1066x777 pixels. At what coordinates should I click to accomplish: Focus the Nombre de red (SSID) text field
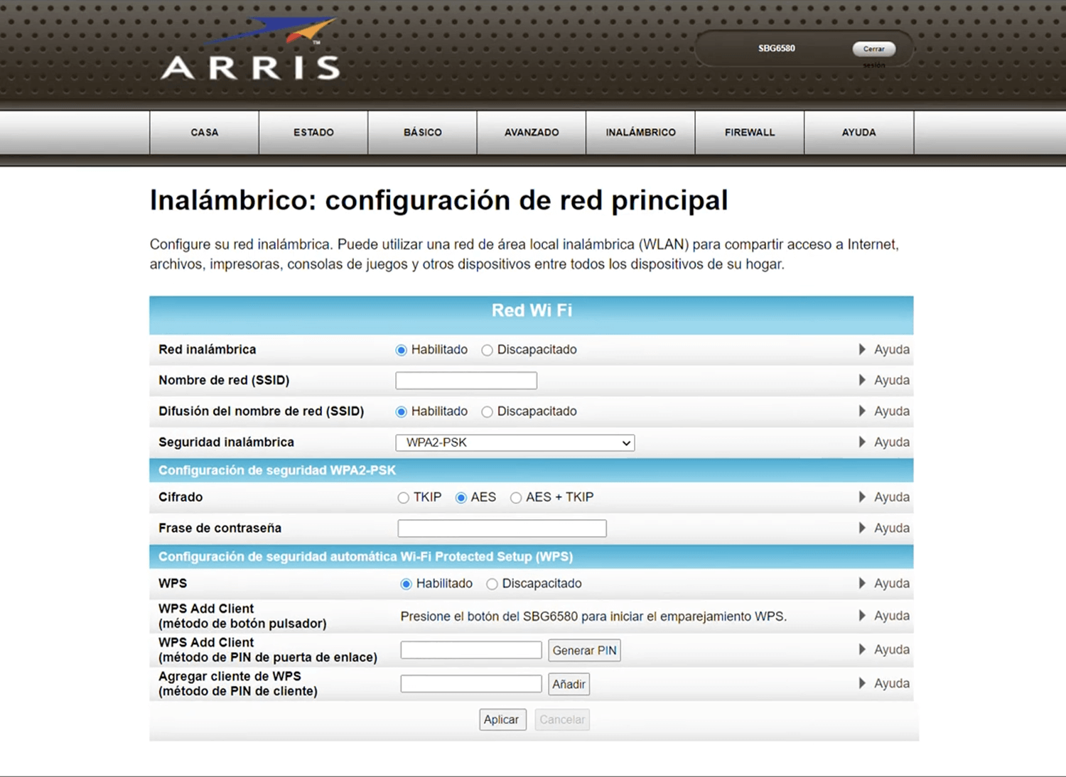[x=465, y=381]
